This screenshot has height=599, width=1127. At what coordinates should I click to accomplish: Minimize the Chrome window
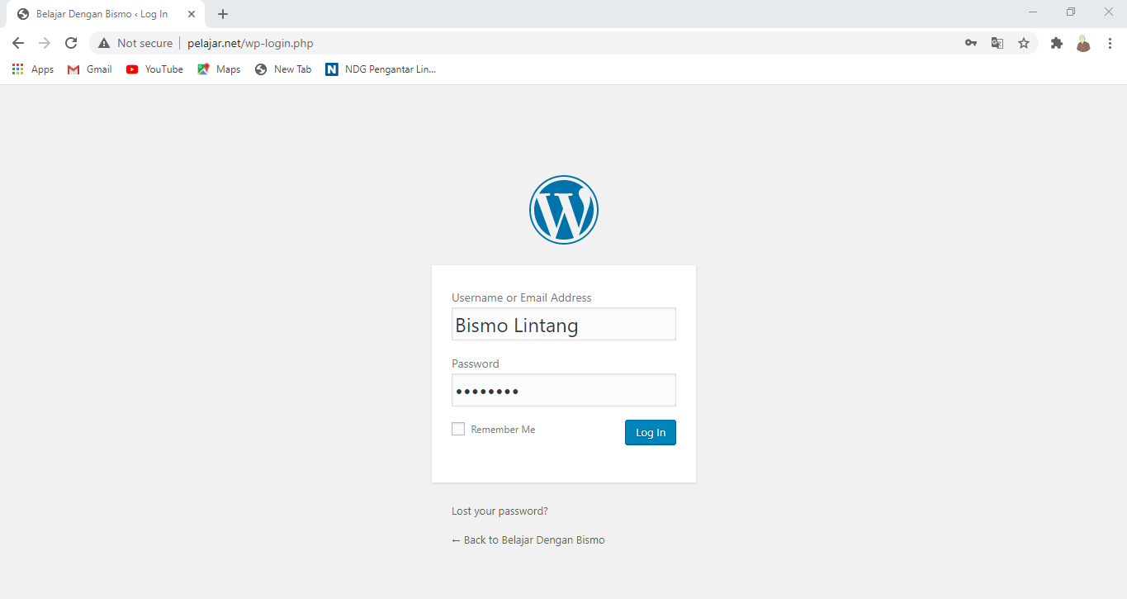click(x=1033, y=12)
